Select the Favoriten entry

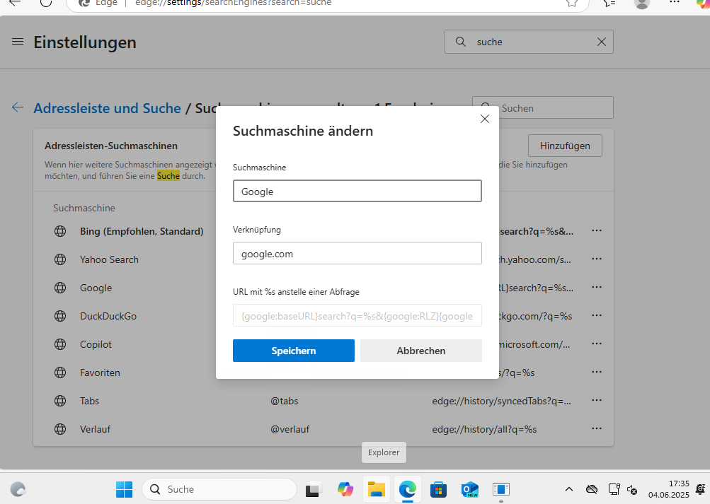click(100, 373)
